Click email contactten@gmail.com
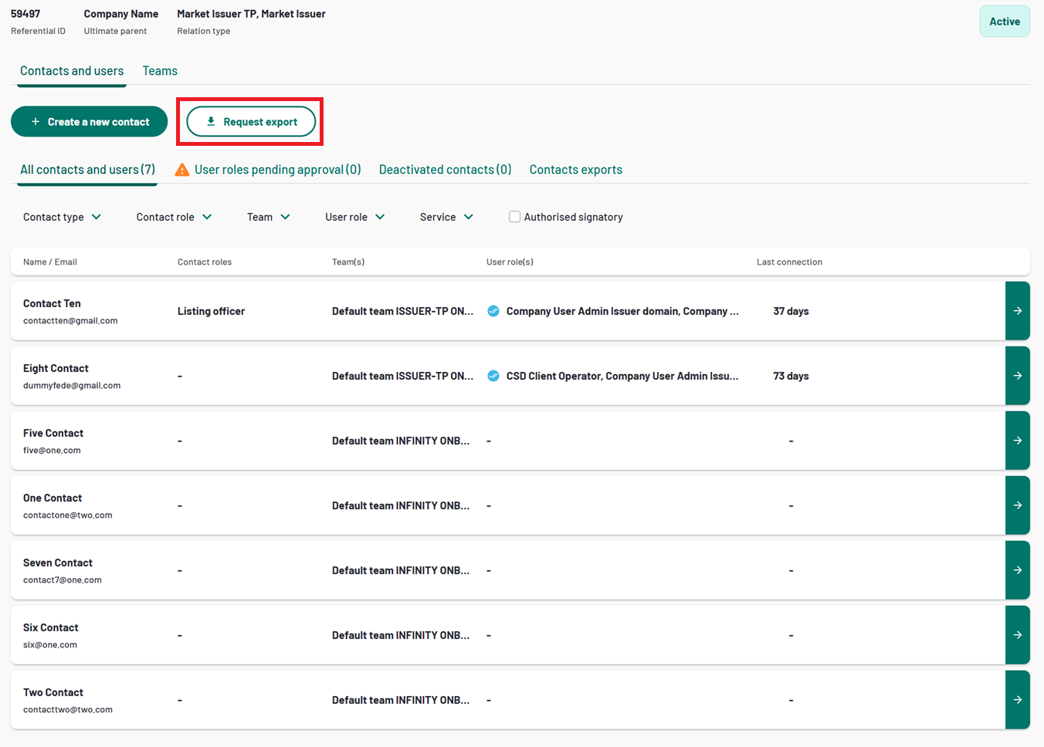This screenshot has height=747, width=1044. click(x=70, y=321)
